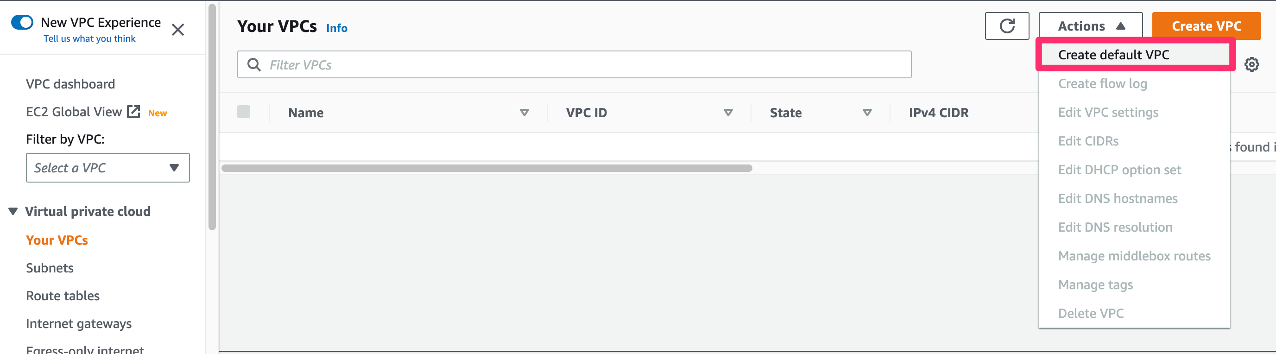Click the X to dismiss the feedback panel
Screen dimensions: 1276x354
coord(178,30)
